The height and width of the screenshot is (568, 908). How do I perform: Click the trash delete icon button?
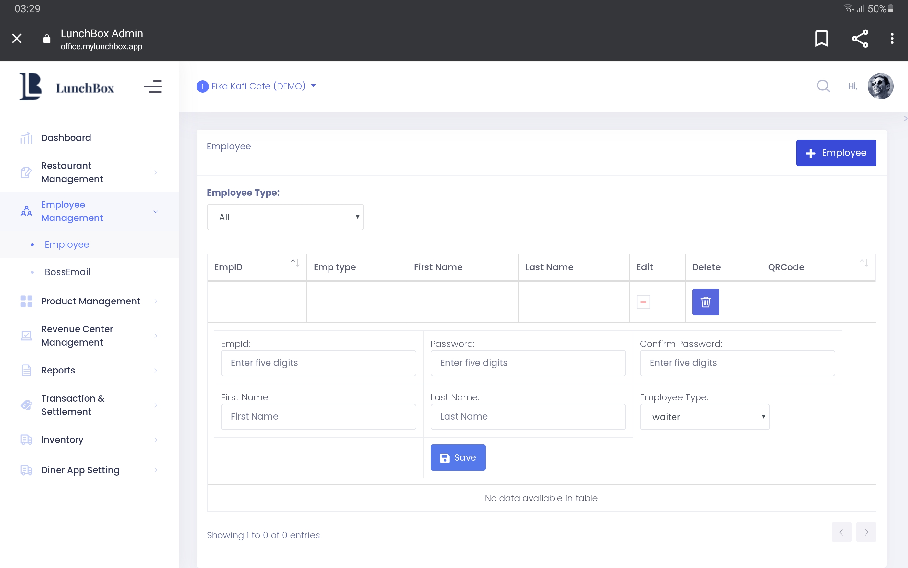tap(705, 302)
